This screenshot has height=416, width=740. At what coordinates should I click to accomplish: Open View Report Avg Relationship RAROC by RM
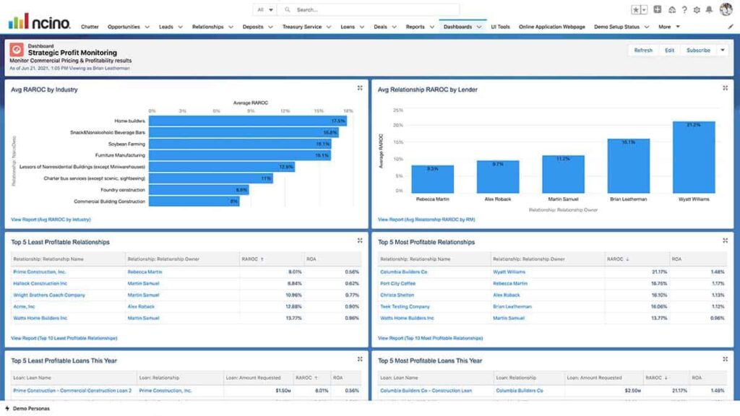(x=426, y=220)
